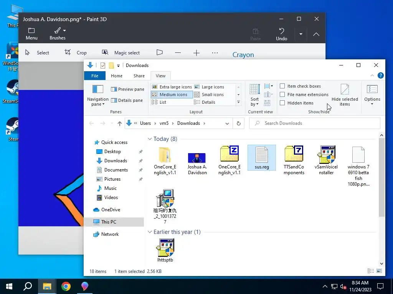Viewport: 393px width, 294px height.
Task: Select the TTSandComponents archive
Action: [x=294, y=161]
